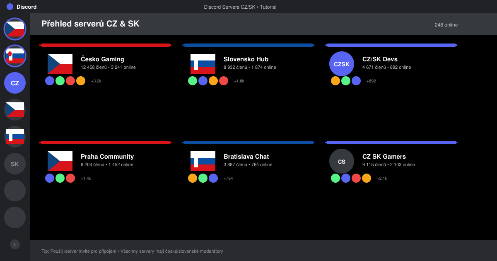Click blue member avatar in Slovensko Hub
The height and width of the screenshot is (261, 497).
click(203, 81)
